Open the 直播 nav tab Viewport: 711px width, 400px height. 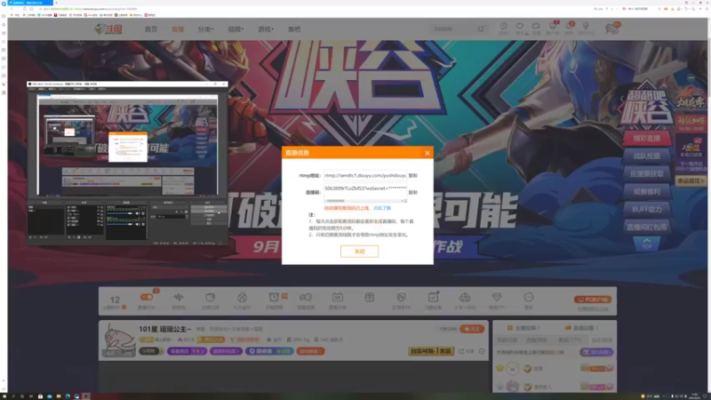click(177, 29)
